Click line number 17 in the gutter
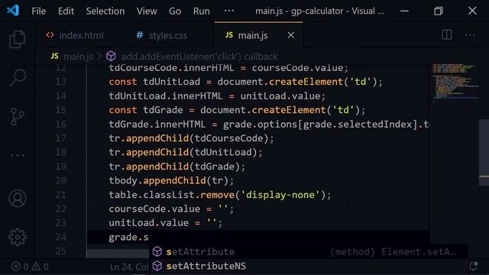Image resolution: width=489 pixels, height=275 pixels. pyautogui.click(x=61, y=138)
